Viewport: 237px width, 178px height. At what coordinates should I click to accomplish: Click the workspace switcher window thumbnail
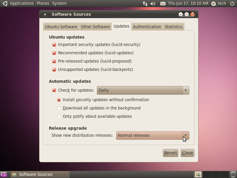coord(198,174)
